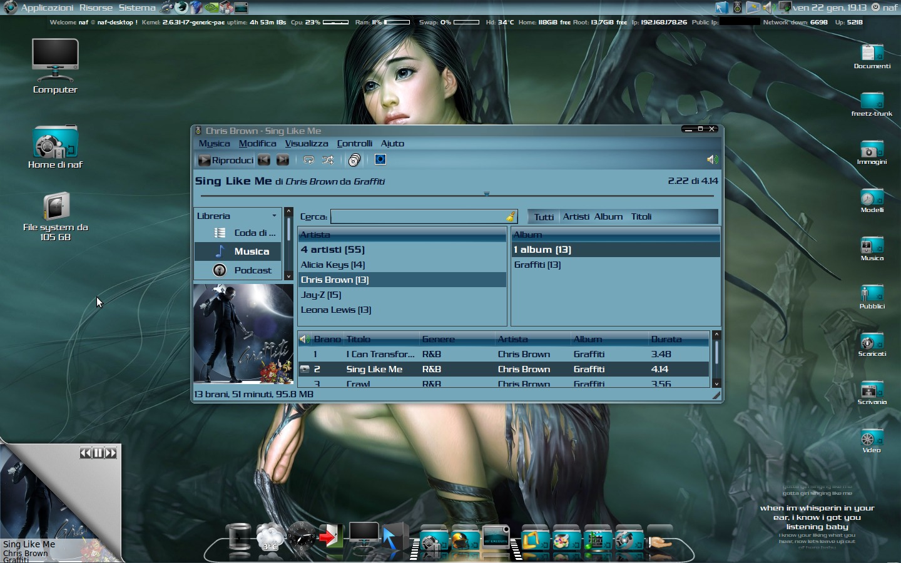Click next button on desktop cover widget
This screenshot has width=901, height=563.
tap(111, 453)
